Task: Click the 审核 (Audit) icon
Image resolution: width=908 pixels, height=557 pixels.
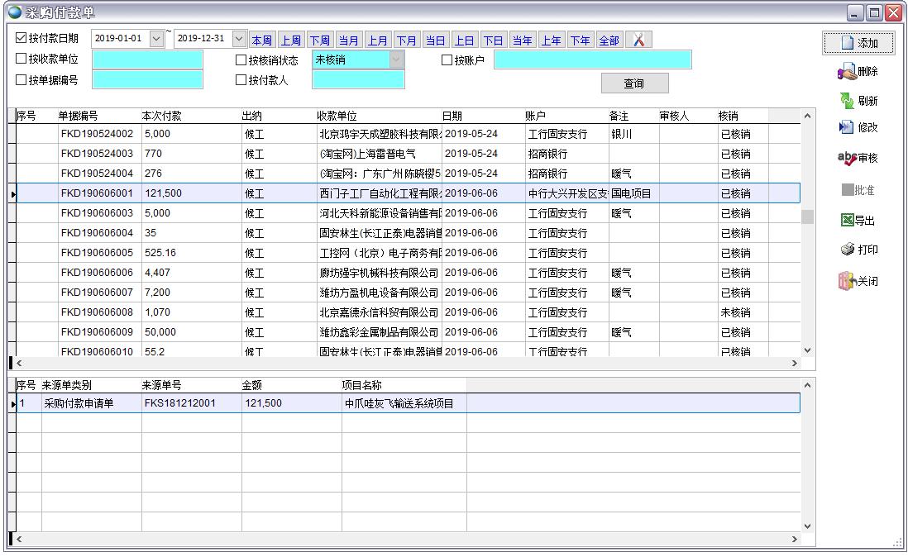Action: point(847,158)
